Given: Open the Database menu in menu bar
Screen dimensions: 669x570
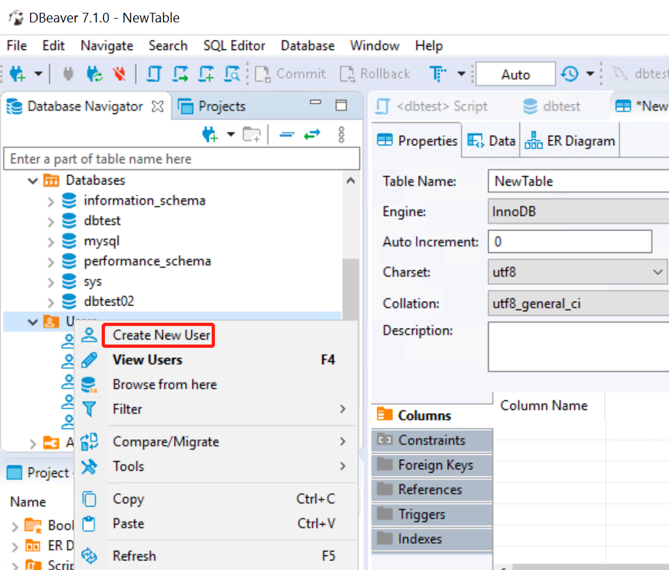Looking at the screenshot, I should click(308, 45).
